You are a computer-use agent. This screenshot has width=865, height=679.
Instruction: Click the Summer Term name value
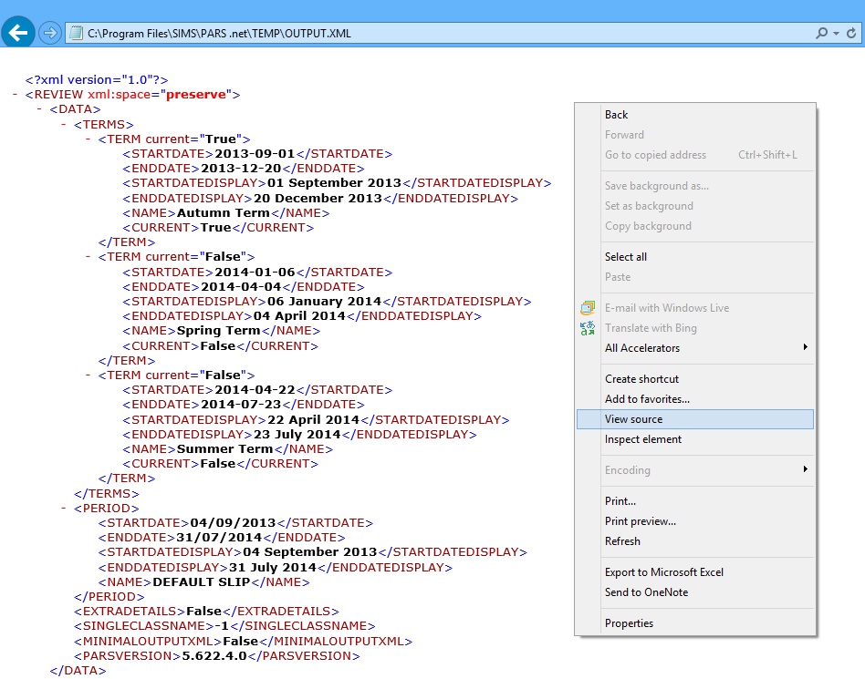pos(225,449)
